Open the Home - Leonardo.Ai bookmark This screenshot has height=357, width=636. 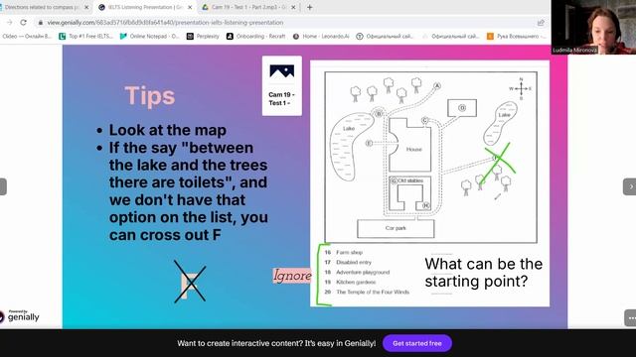coord(321,36)
